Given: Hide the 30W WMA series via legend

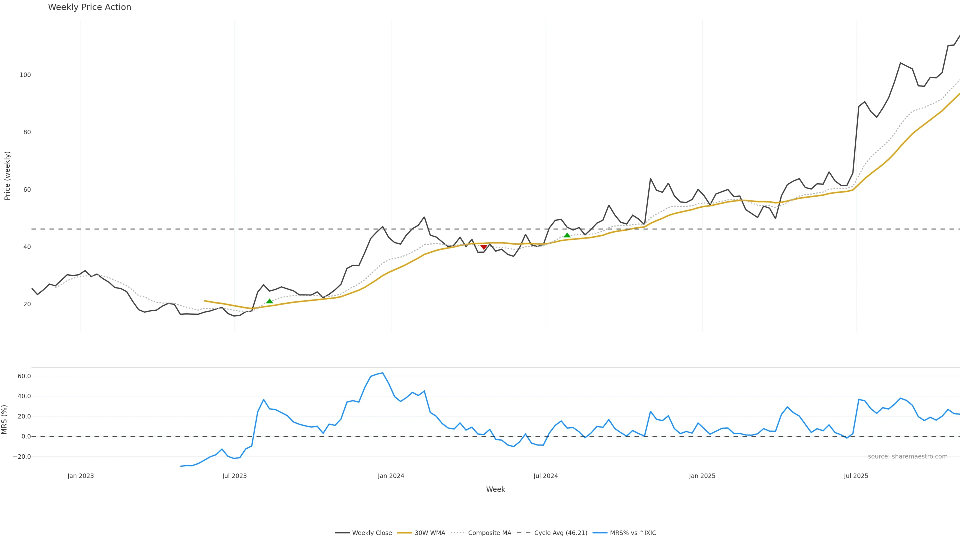Looking at the screenshot, I should pyautogui.click(x=430, y=533).
